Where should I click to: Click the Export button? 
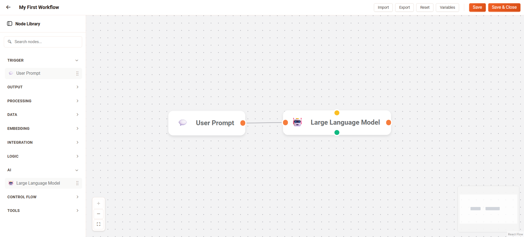pyautogui.click(x=404, y=7)
